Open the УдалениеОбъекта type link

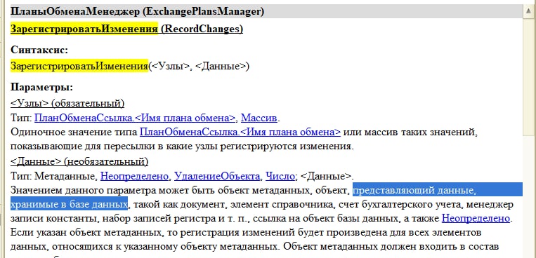pos(217,177)
